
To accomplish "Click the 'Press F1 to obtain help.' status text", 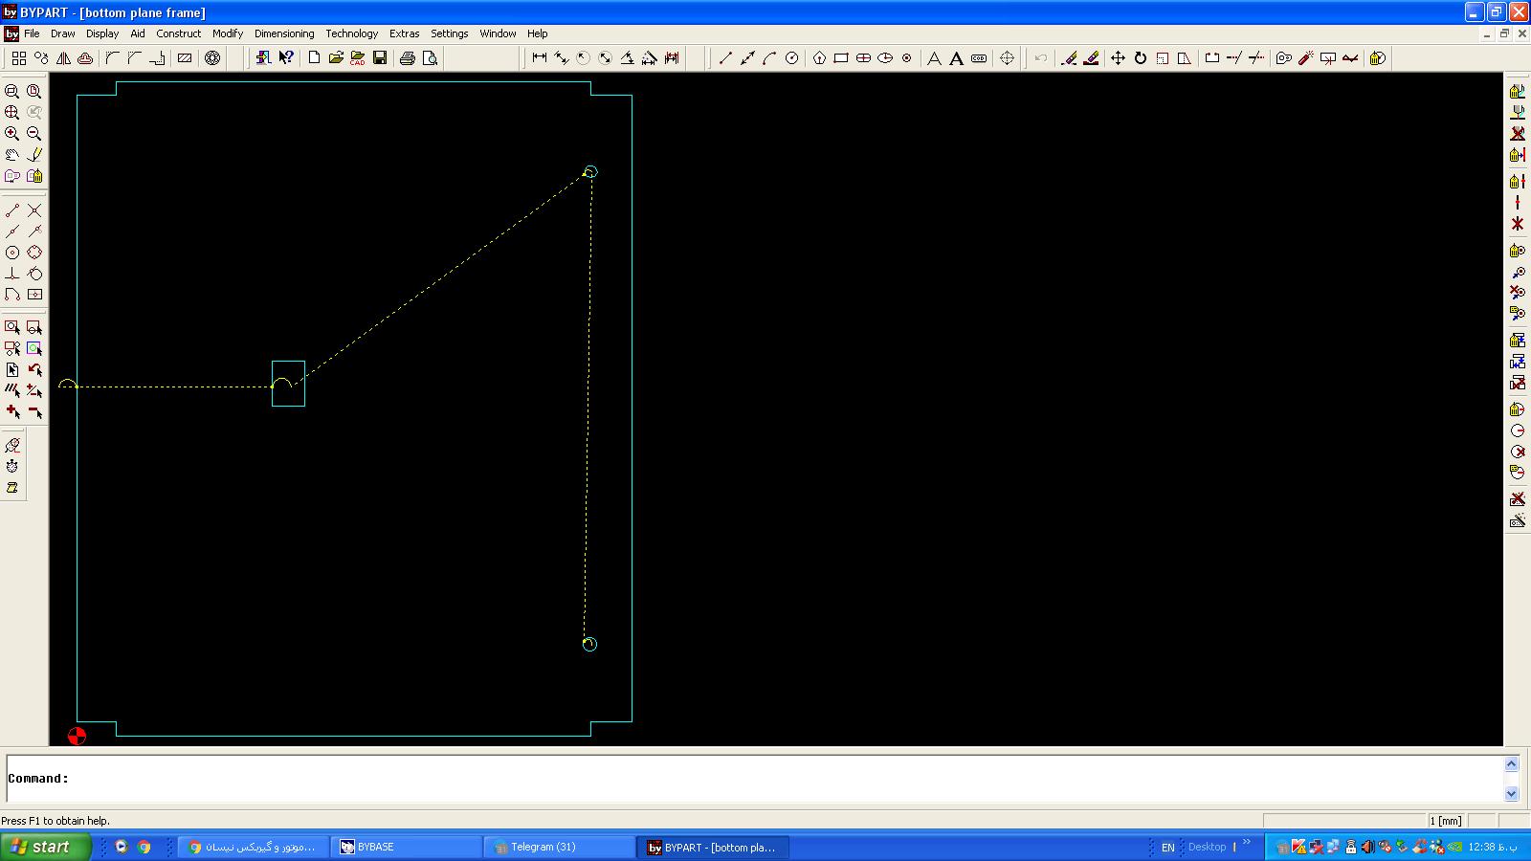I will click(x=55, y=821).
